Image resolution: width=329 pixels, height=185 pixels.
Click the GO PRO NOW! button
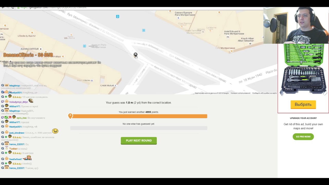[303, 137]
